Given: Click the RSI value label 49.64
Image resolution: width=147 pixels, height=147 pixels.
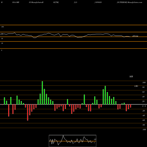Looking at the screenshot, I should point(135,36).
